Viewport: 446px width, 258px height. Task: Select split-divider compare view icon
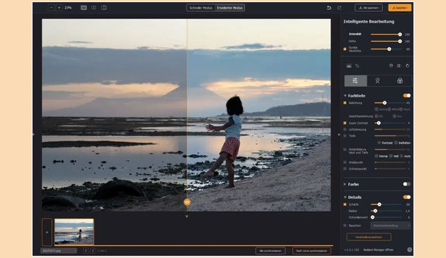pyautogui.click(x=104, y=7)
